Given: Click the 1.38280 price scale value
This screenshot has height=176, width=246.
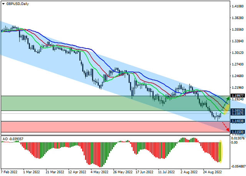Looking at the screenshot, I should coord(238,18).
